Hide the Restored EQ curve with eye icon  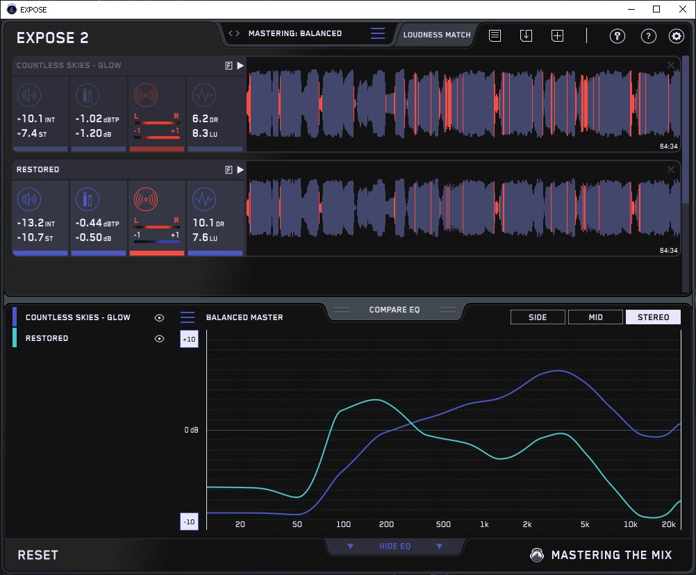159,338
